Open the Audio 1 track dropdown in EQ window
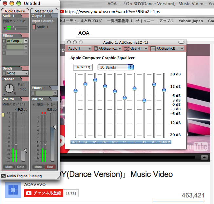This screenshot has height=204, width=214. [x=80, y=49]
